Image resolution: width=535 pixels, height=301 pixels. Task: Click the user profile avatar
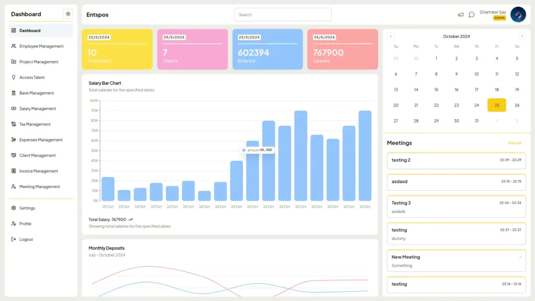(518, 15)
